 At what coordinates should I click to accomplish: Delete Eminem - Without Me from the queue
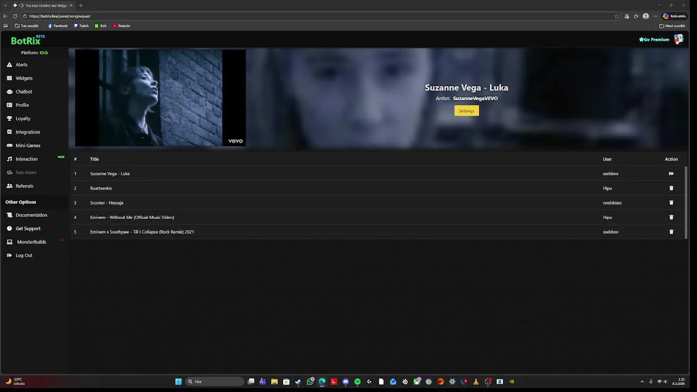click(x=671, y=217)
